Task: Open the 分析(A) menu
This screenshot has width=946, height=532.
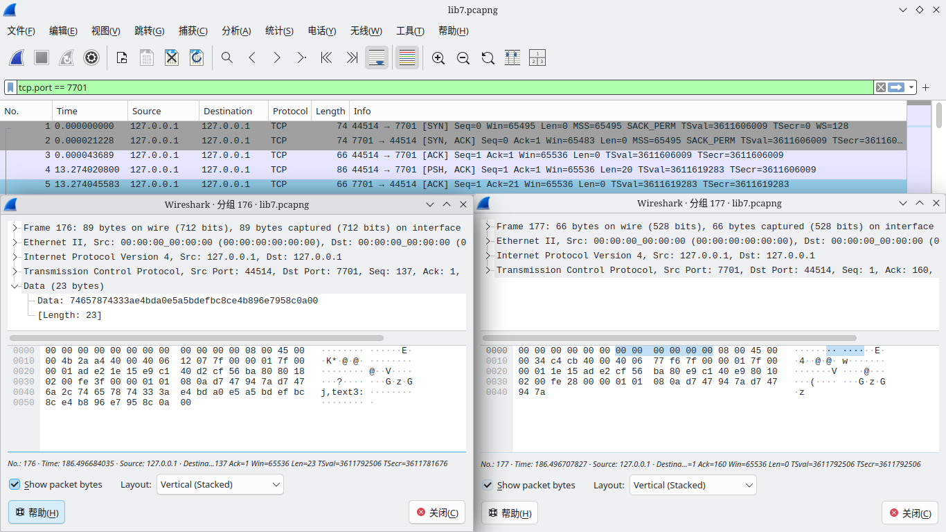Action: (x=235, y=31)
